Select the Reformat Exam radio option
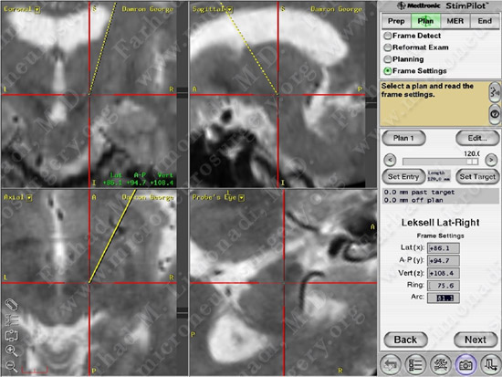The height and width of the screenshot is (377, 502). 387,47
